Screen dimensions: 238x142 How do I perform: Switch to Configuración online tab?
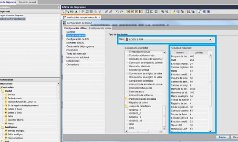[x=100, y=28]
